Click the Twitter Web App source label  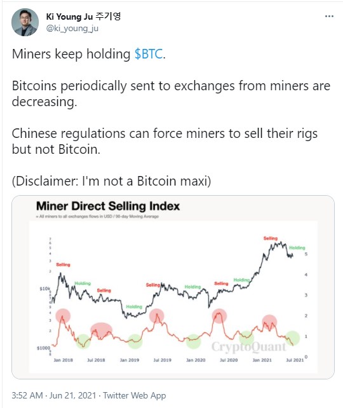click(x=135, y=395)
